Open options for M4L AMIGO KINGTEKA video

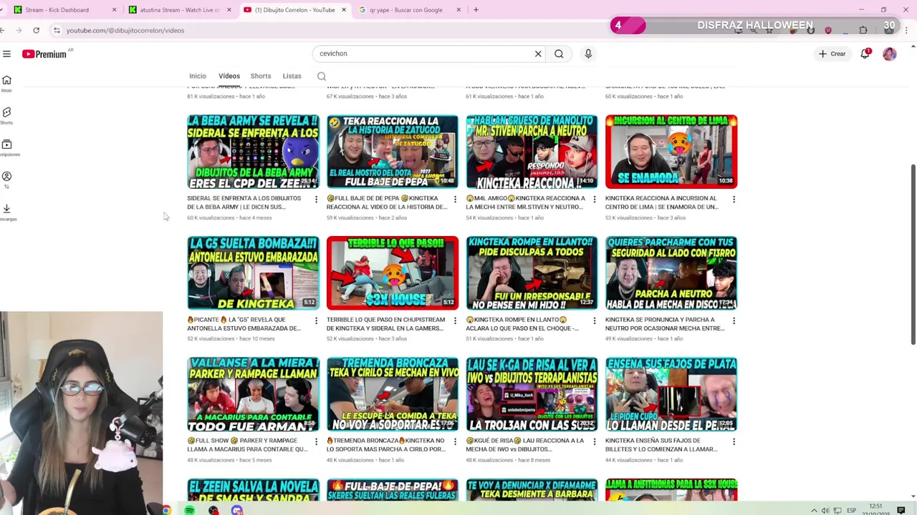coord(595,199)
